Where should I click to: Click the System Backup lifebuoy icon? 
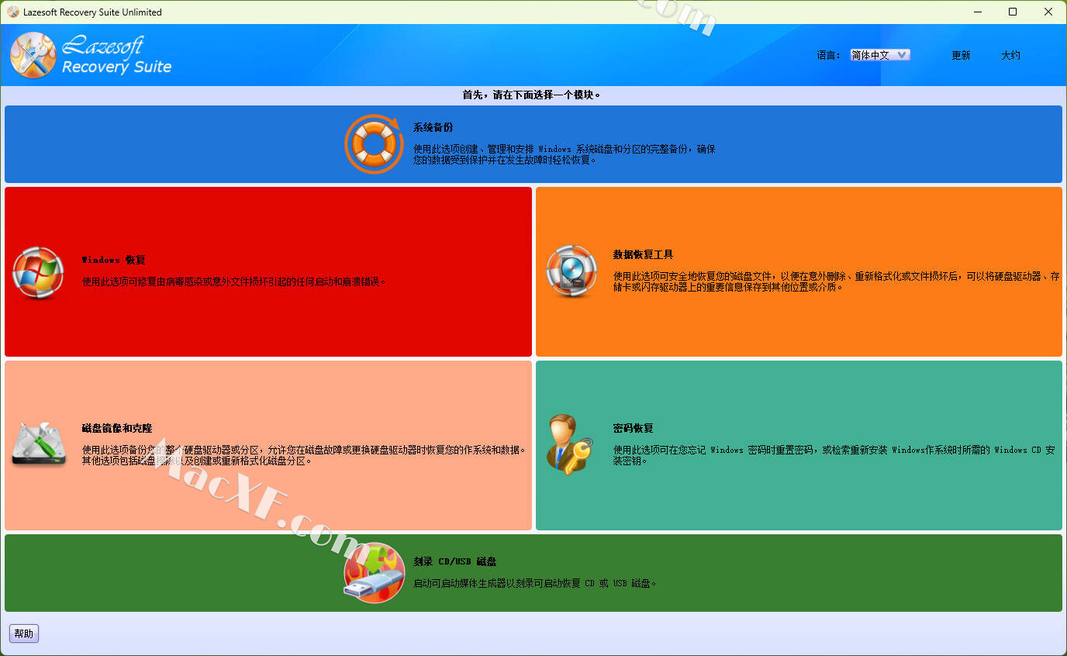[374, 144]
